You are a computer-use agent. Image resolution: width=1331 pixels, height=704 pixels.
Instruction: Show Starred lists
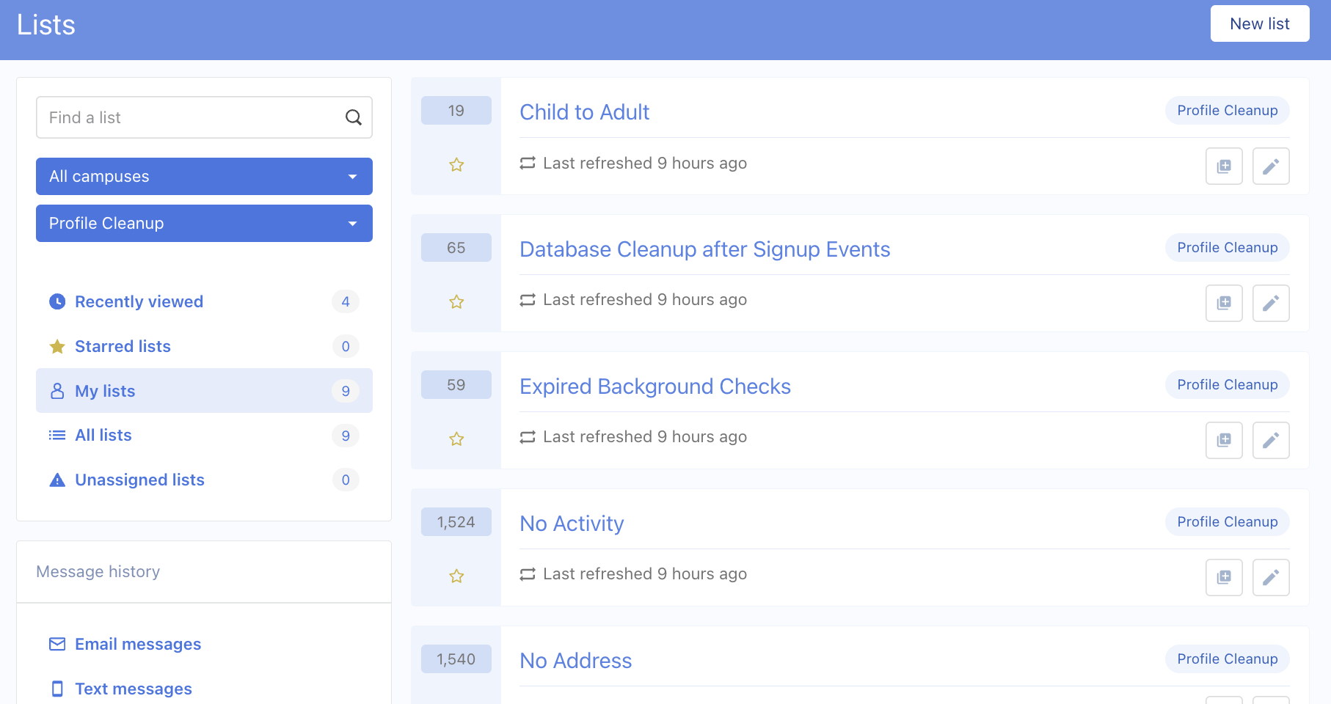[x=204, y=346]
